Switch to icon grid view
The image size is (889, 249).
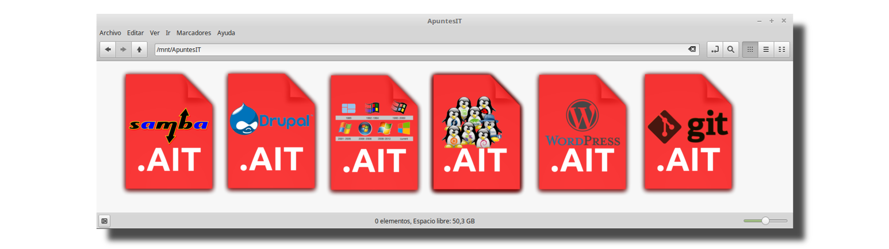pyautogui.click(x=750, y=49)
